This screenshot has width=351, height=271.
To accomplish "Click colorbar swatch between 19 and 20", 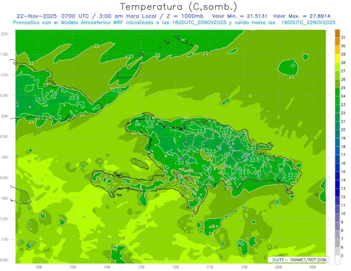I will coord(337,134).
